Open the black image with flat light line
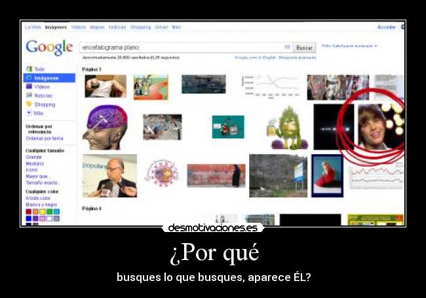This screenshot has height=298, width=426. click(334, 127)
